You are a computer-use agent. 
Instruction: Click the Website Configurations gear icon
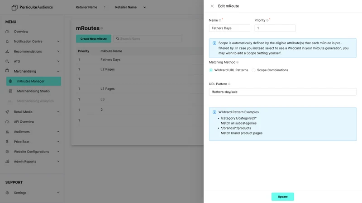tap(7, 152)
